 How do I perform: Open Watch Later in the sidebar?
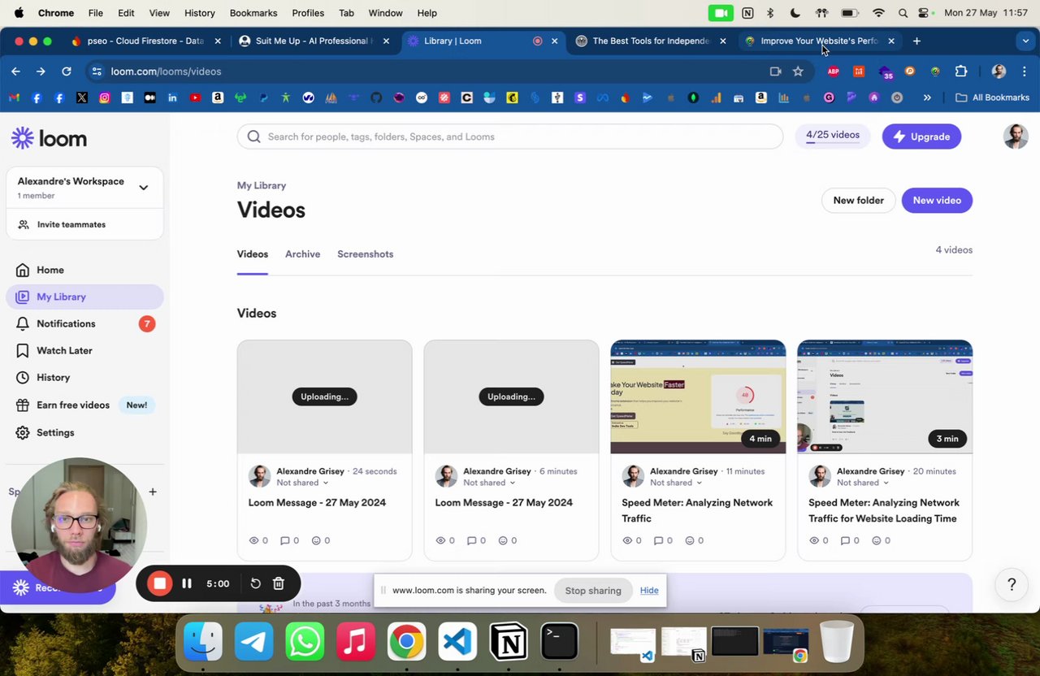point(84,350)
